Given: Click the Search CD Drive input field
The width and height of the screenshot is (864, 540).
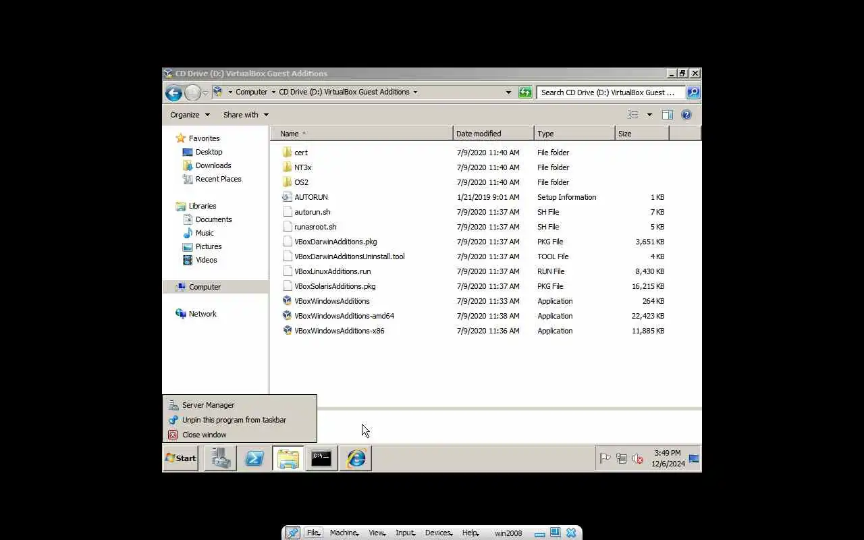Looking at the screenshot, I should coord(611,92).
